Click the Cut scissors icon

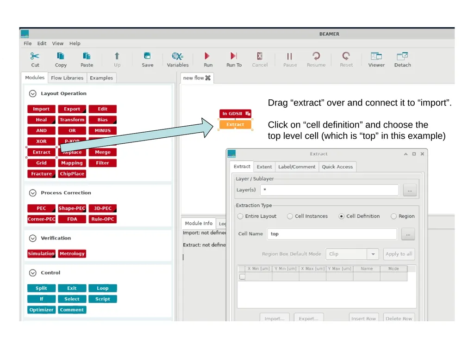click(x=35, y=56)
